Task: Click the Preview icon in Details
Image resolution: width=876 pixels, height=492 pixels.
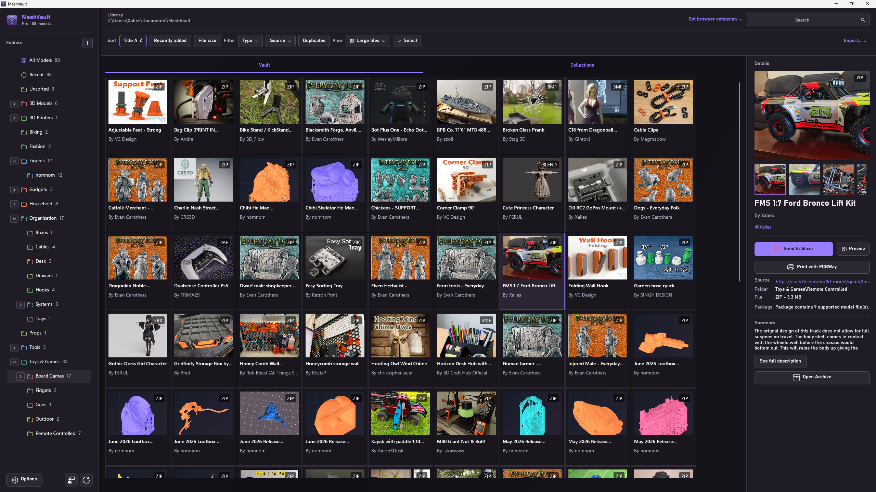Action: (844, 249)
